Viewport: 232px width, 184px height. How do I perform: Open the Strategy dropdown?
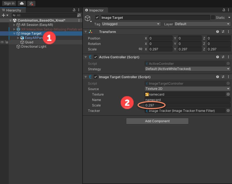coord(188,69)
